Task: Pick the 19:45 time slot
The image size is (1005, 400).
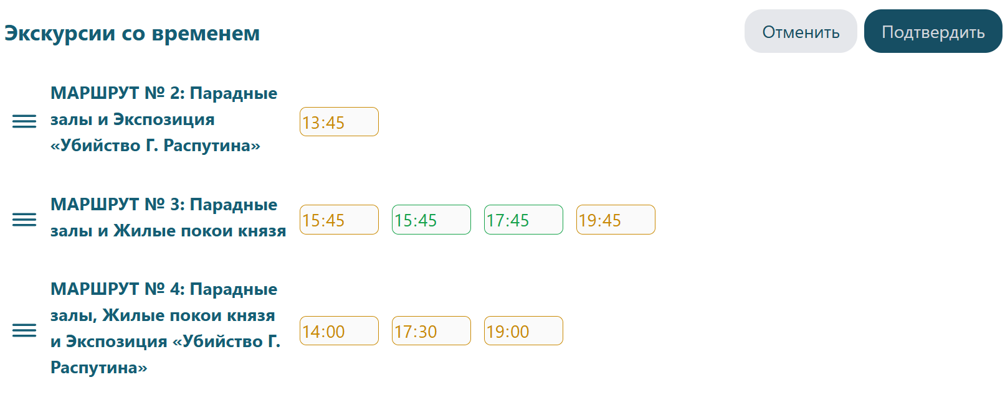Action: click(616, 220)
